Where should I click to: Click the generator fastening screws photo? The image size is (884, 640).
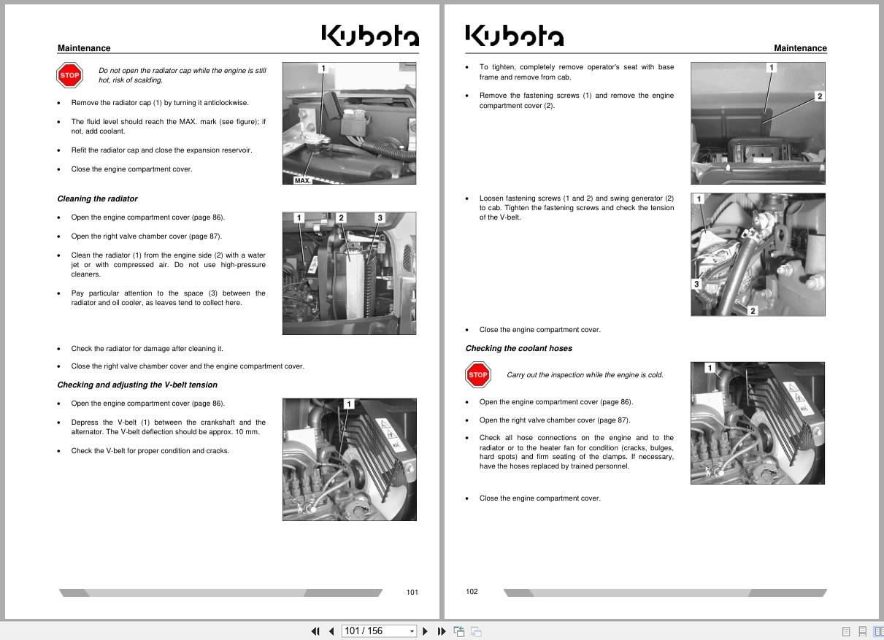(x=757, y=254)
